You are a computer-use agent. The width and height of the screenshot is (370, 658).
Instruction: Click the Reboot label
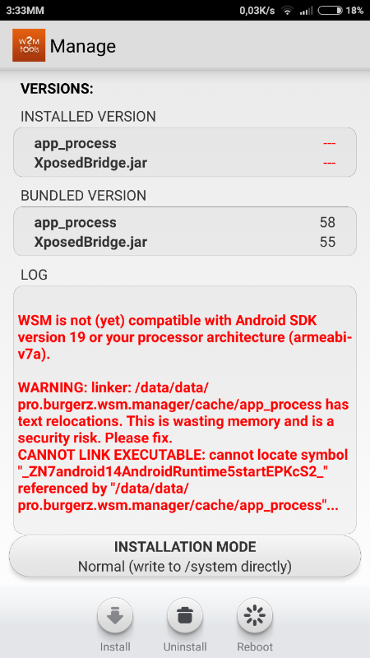click(255, 646)
